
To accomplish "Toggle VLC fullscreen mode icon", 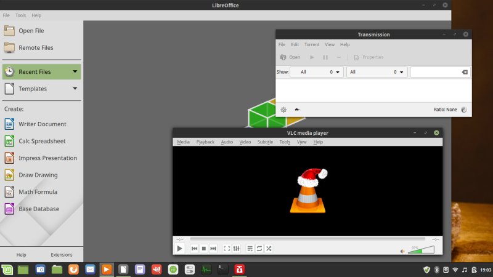I will click(x=227, y=248).
